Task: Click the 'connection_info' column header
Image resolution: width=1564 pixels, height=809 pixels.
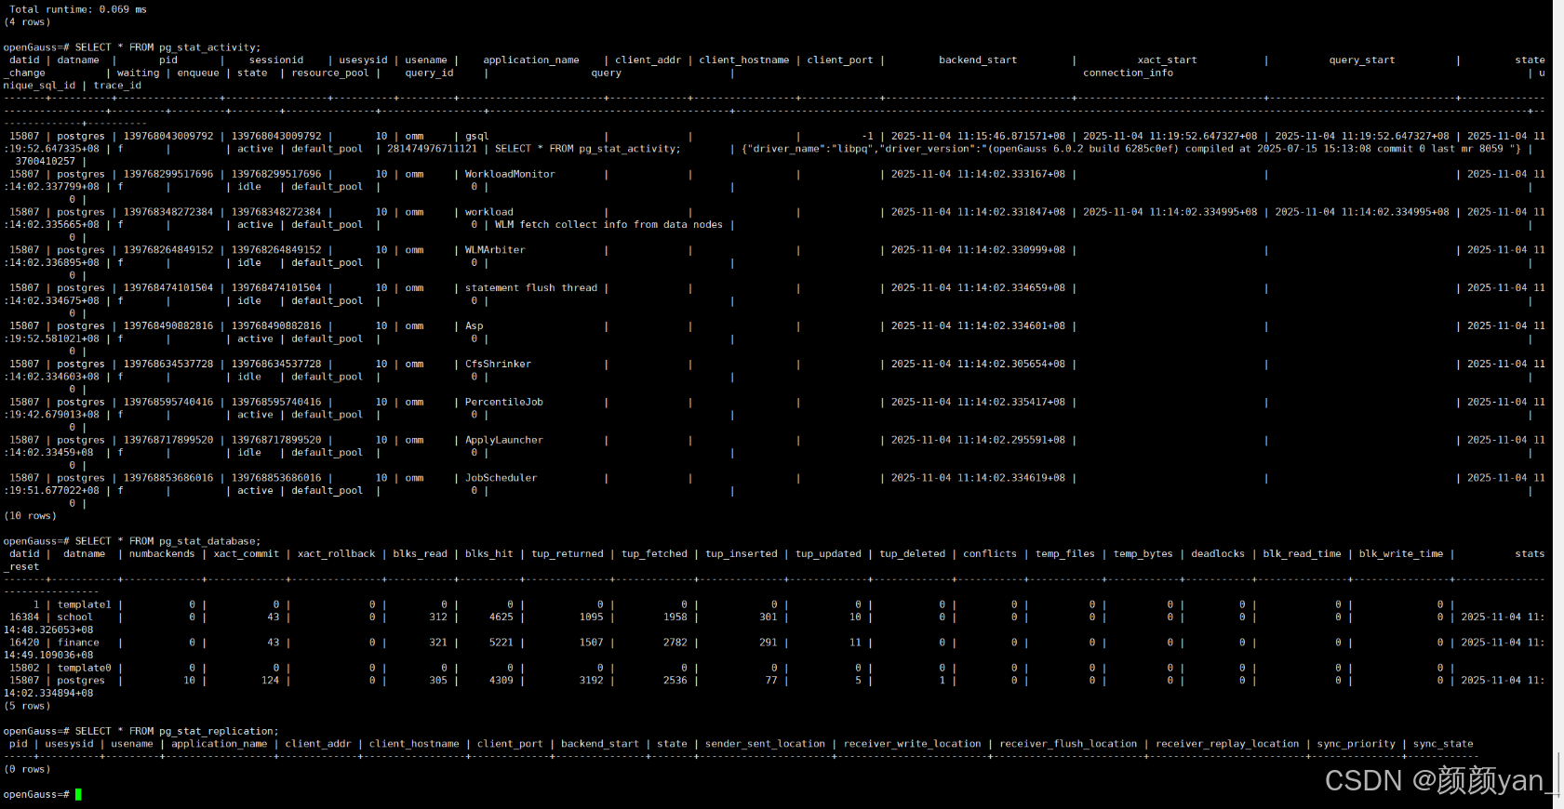Action: tap(1128, 73)
